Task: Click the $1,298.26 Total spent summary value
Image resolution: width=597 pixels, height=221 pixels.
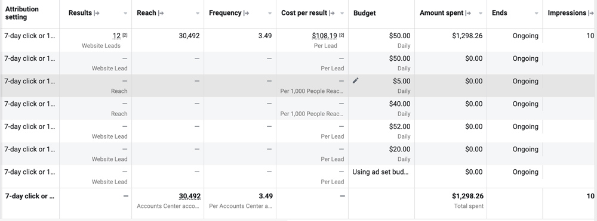Action: tap(468, 196)
